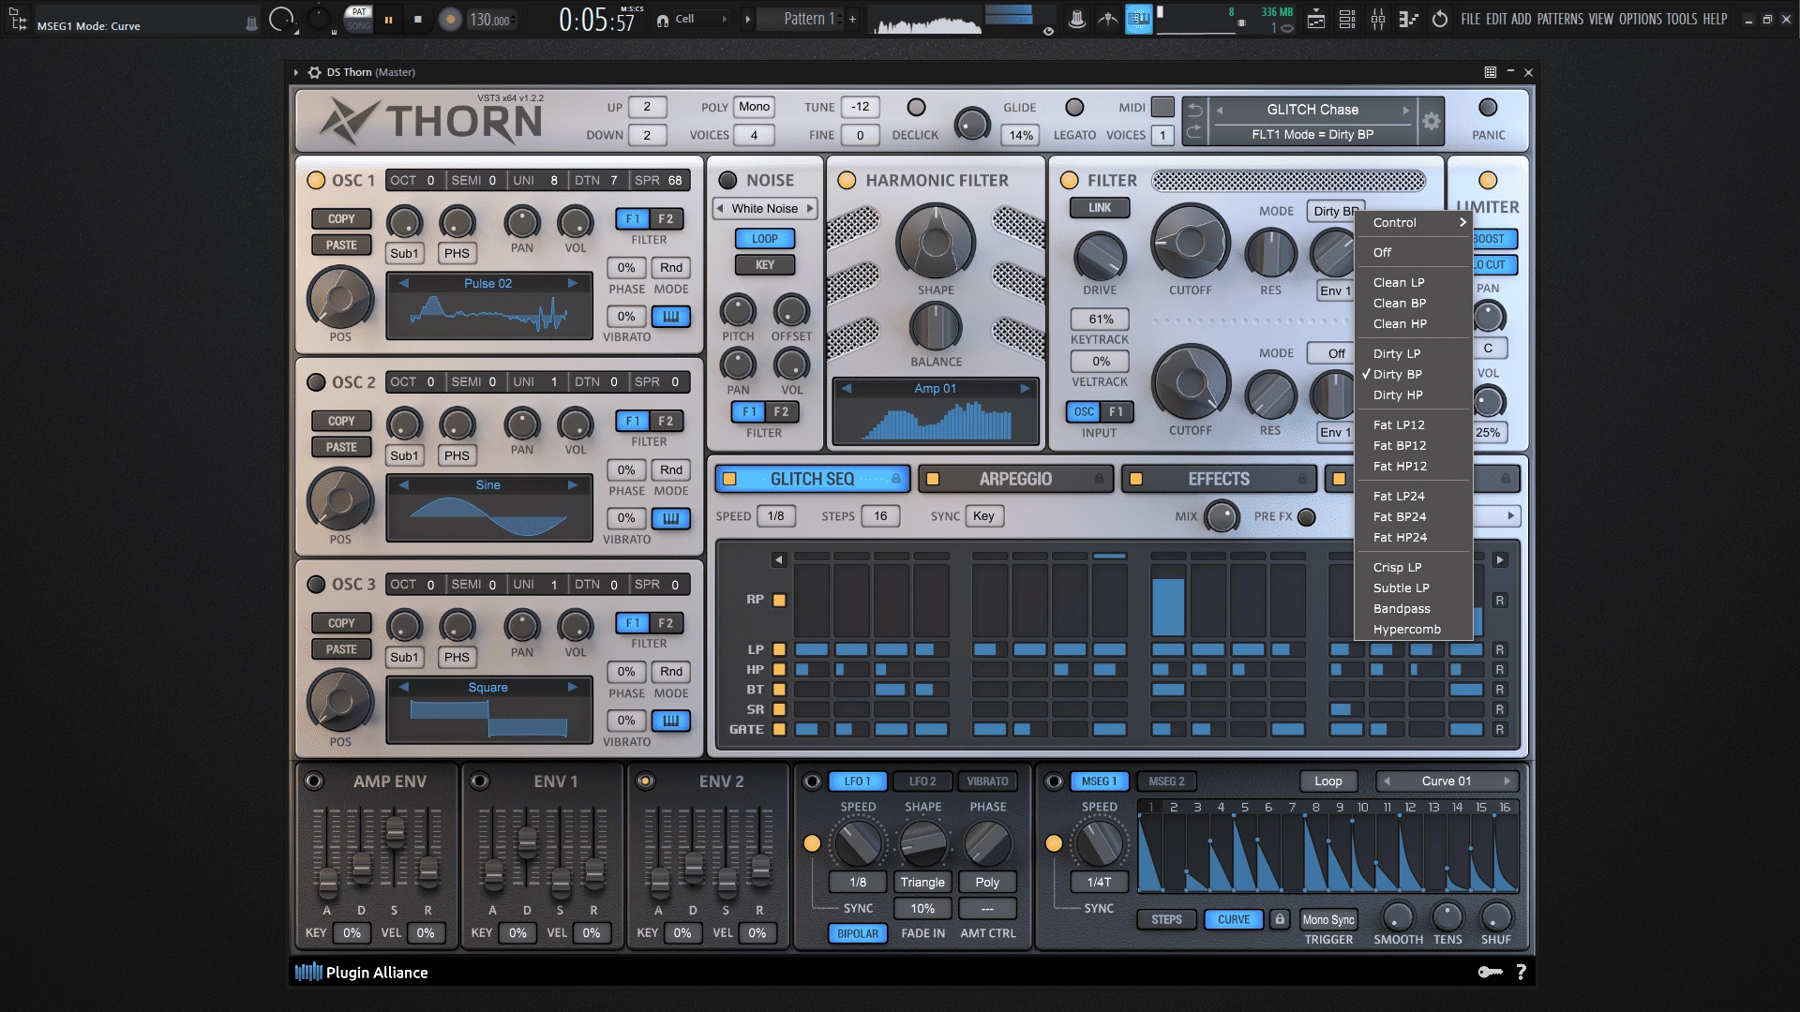Image resolution: width=1800 pixels, height=1012 pixels.
Task: Click OSC 1 COPY button
Action: (341, 218)
